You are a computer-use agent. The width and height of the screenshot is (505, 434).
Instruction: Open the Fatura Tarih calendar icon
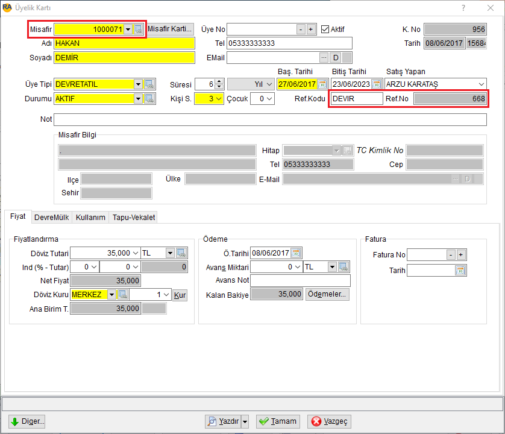tap(460, 271)
